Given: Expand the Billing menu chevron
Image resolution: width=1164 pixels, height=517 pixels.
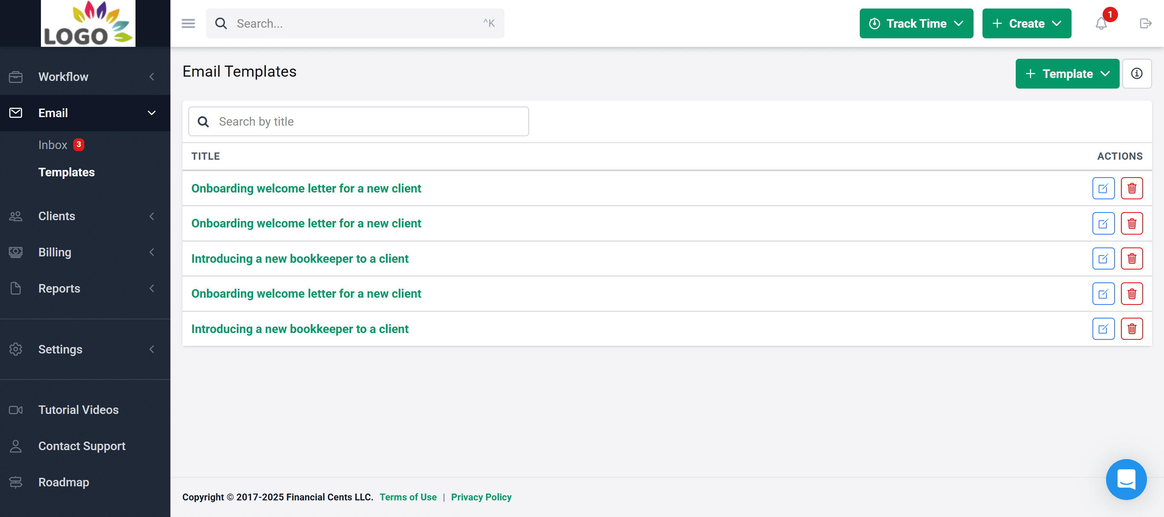Looking at the screenshot, I should pyautogui.click(x=152, y=253).
